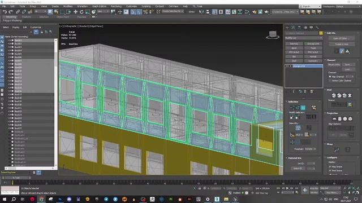Open the Rendering menu
The image size is (362, 203).
tap(116, 6)
